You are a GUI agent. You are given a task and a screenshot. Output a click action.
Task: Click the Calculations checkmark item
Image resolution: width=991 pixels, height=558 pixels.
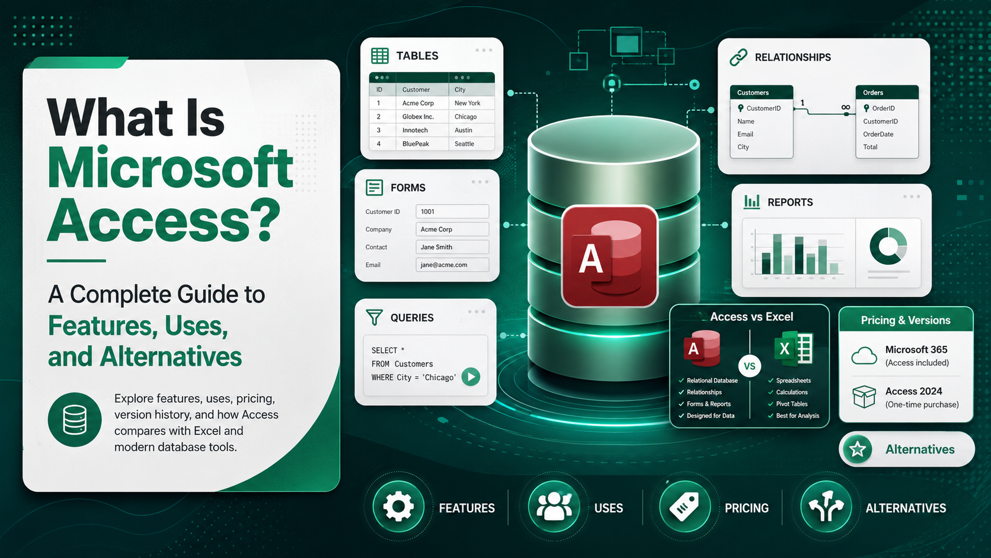tap(788, 393)
